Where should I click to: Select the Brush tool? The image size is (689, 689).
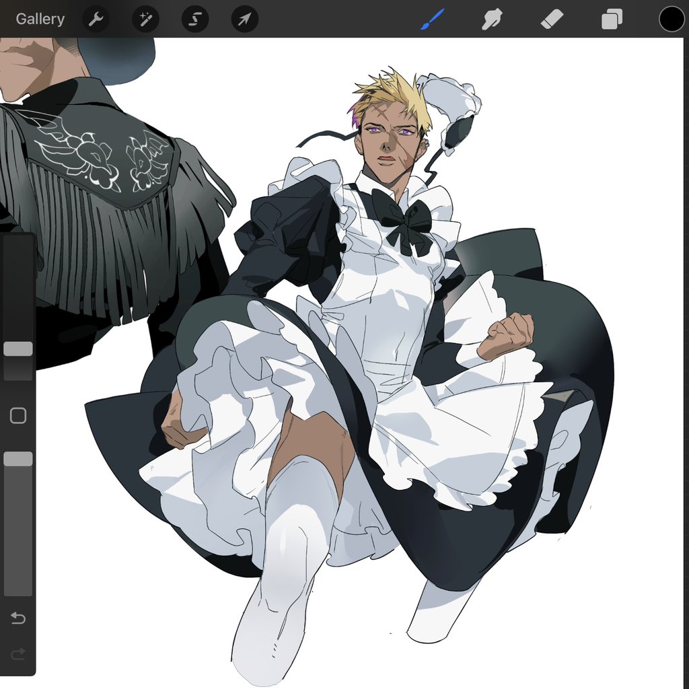point(433,20)
